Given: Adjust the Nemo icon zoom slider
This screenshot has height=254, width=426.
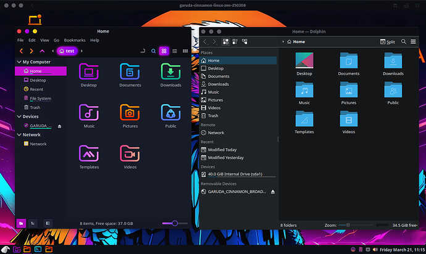Looking at the screenshot, I should 175,223.
